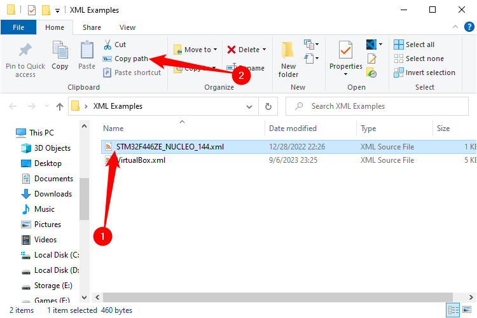
Task: Select the VirtualBox.xml file
Action: point(289,160)
